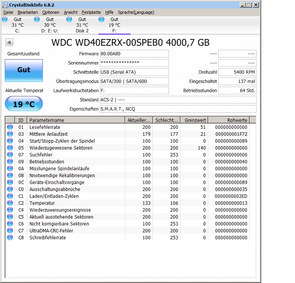Click status orb for Wiederzuweisungsereignisse

[x=10, y=210]
